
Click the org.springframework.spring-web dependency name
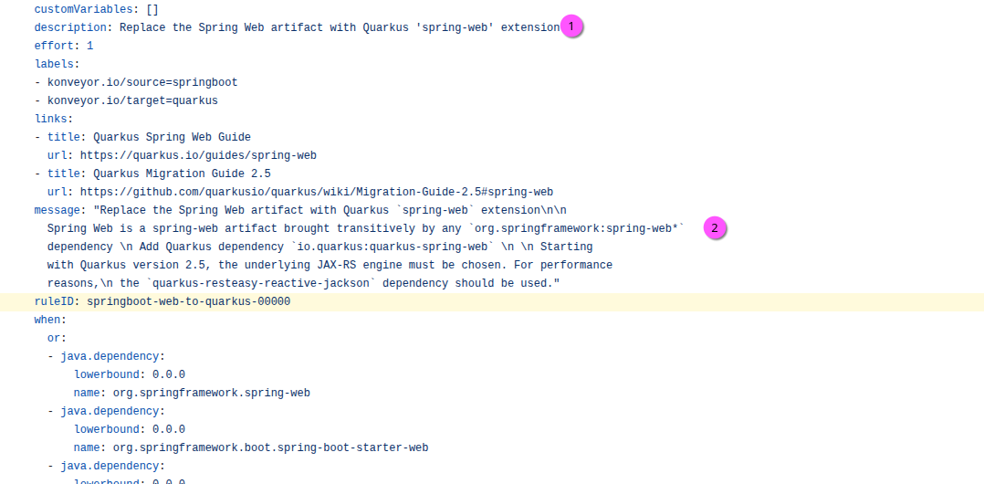[x=211, y=393]
